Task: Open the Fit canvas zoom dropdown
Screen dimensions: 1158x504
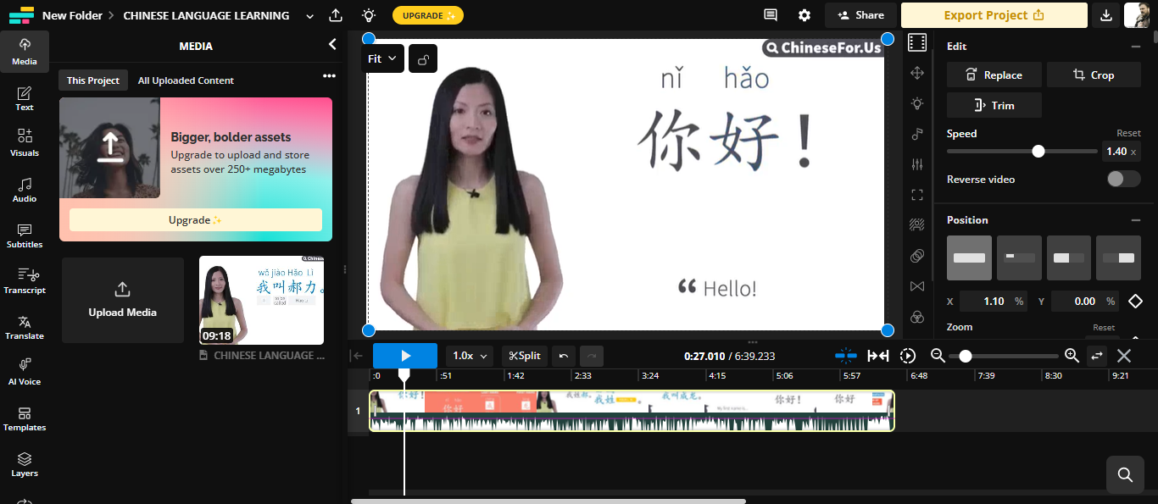Action: pyautogui.click(x=382, y=58)
